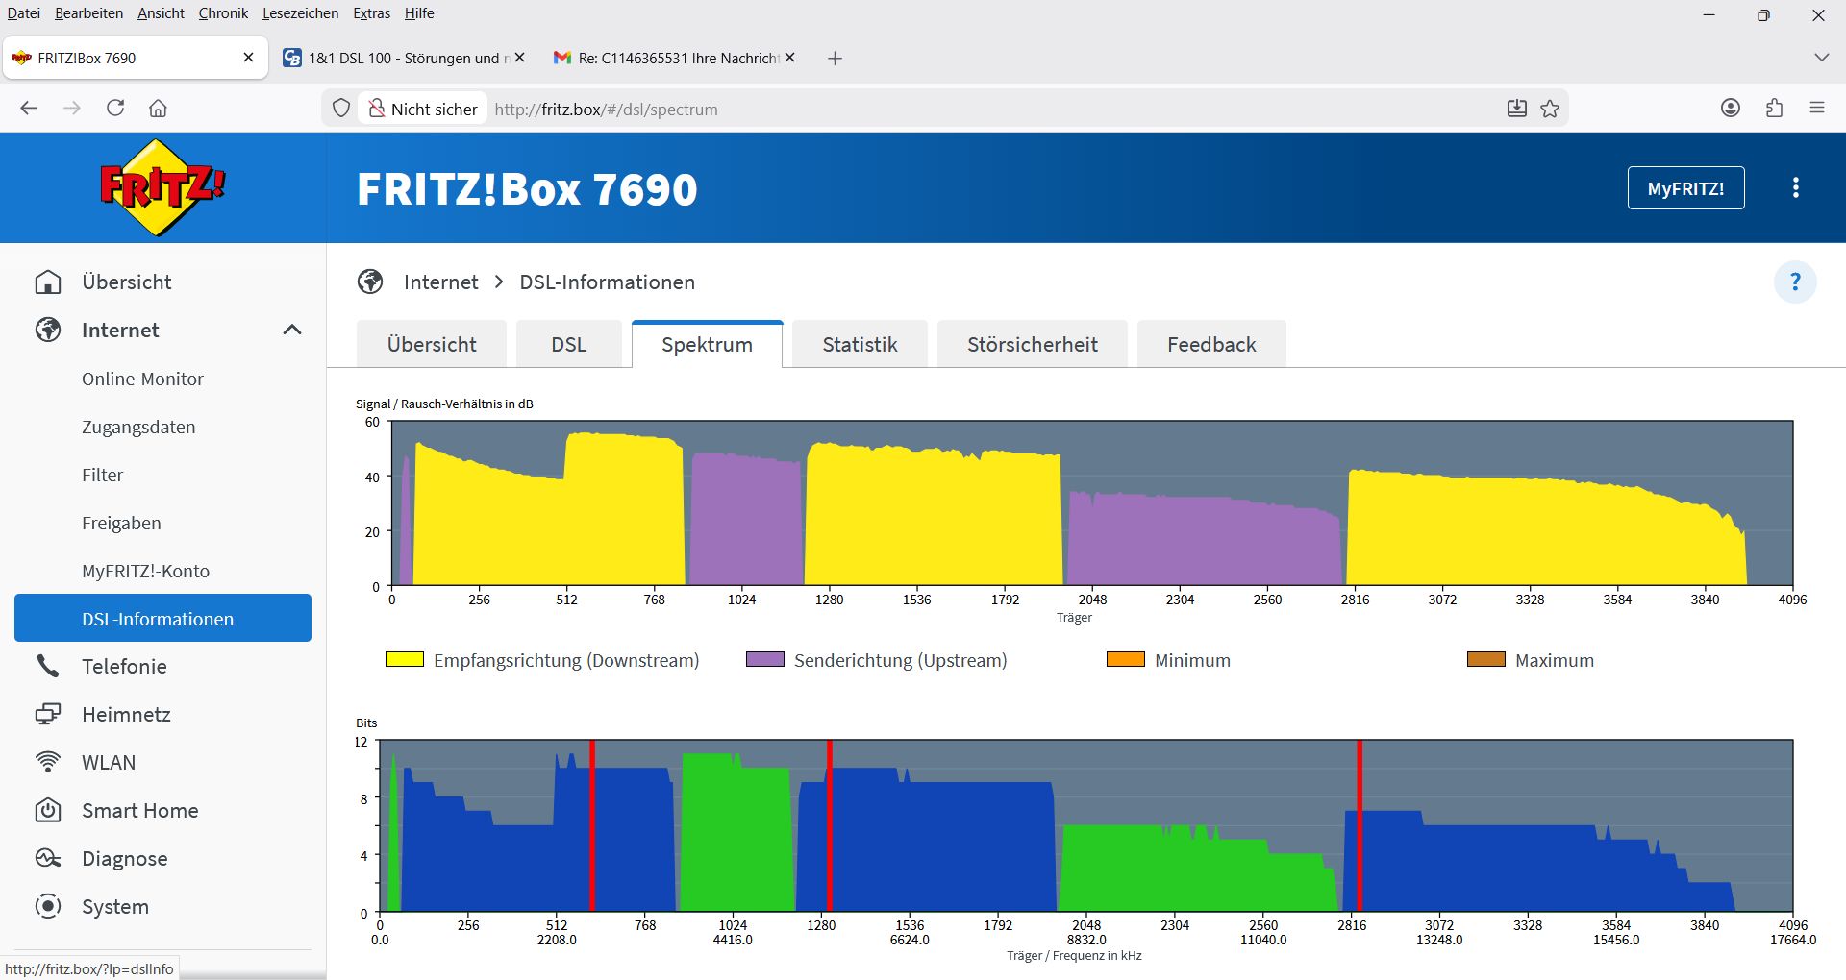Open the Störsicherheit tab
Viewport: 1846px width, 980px height.
[x=1033, y=344]
